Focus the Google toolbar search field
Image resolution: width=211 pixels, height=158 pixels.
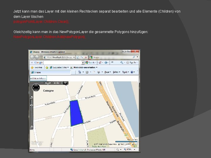(x=63, y=63)
